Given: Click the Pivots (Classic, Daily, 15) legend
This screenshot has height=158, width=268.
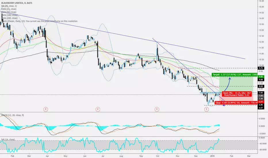Looking at the screenshot, I should pyautogui.click(x=39, y=21).
